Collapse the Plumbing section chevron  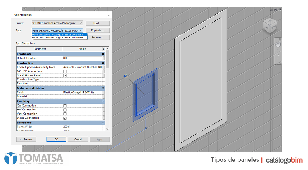pyautogui.click(x=103, y=102)
